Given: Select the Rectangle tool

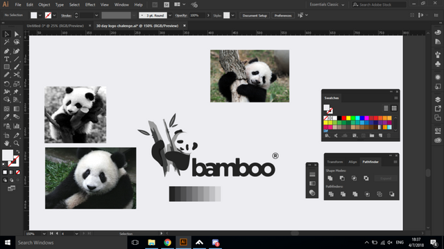Looking at the screenshot, I should (6, 67).
